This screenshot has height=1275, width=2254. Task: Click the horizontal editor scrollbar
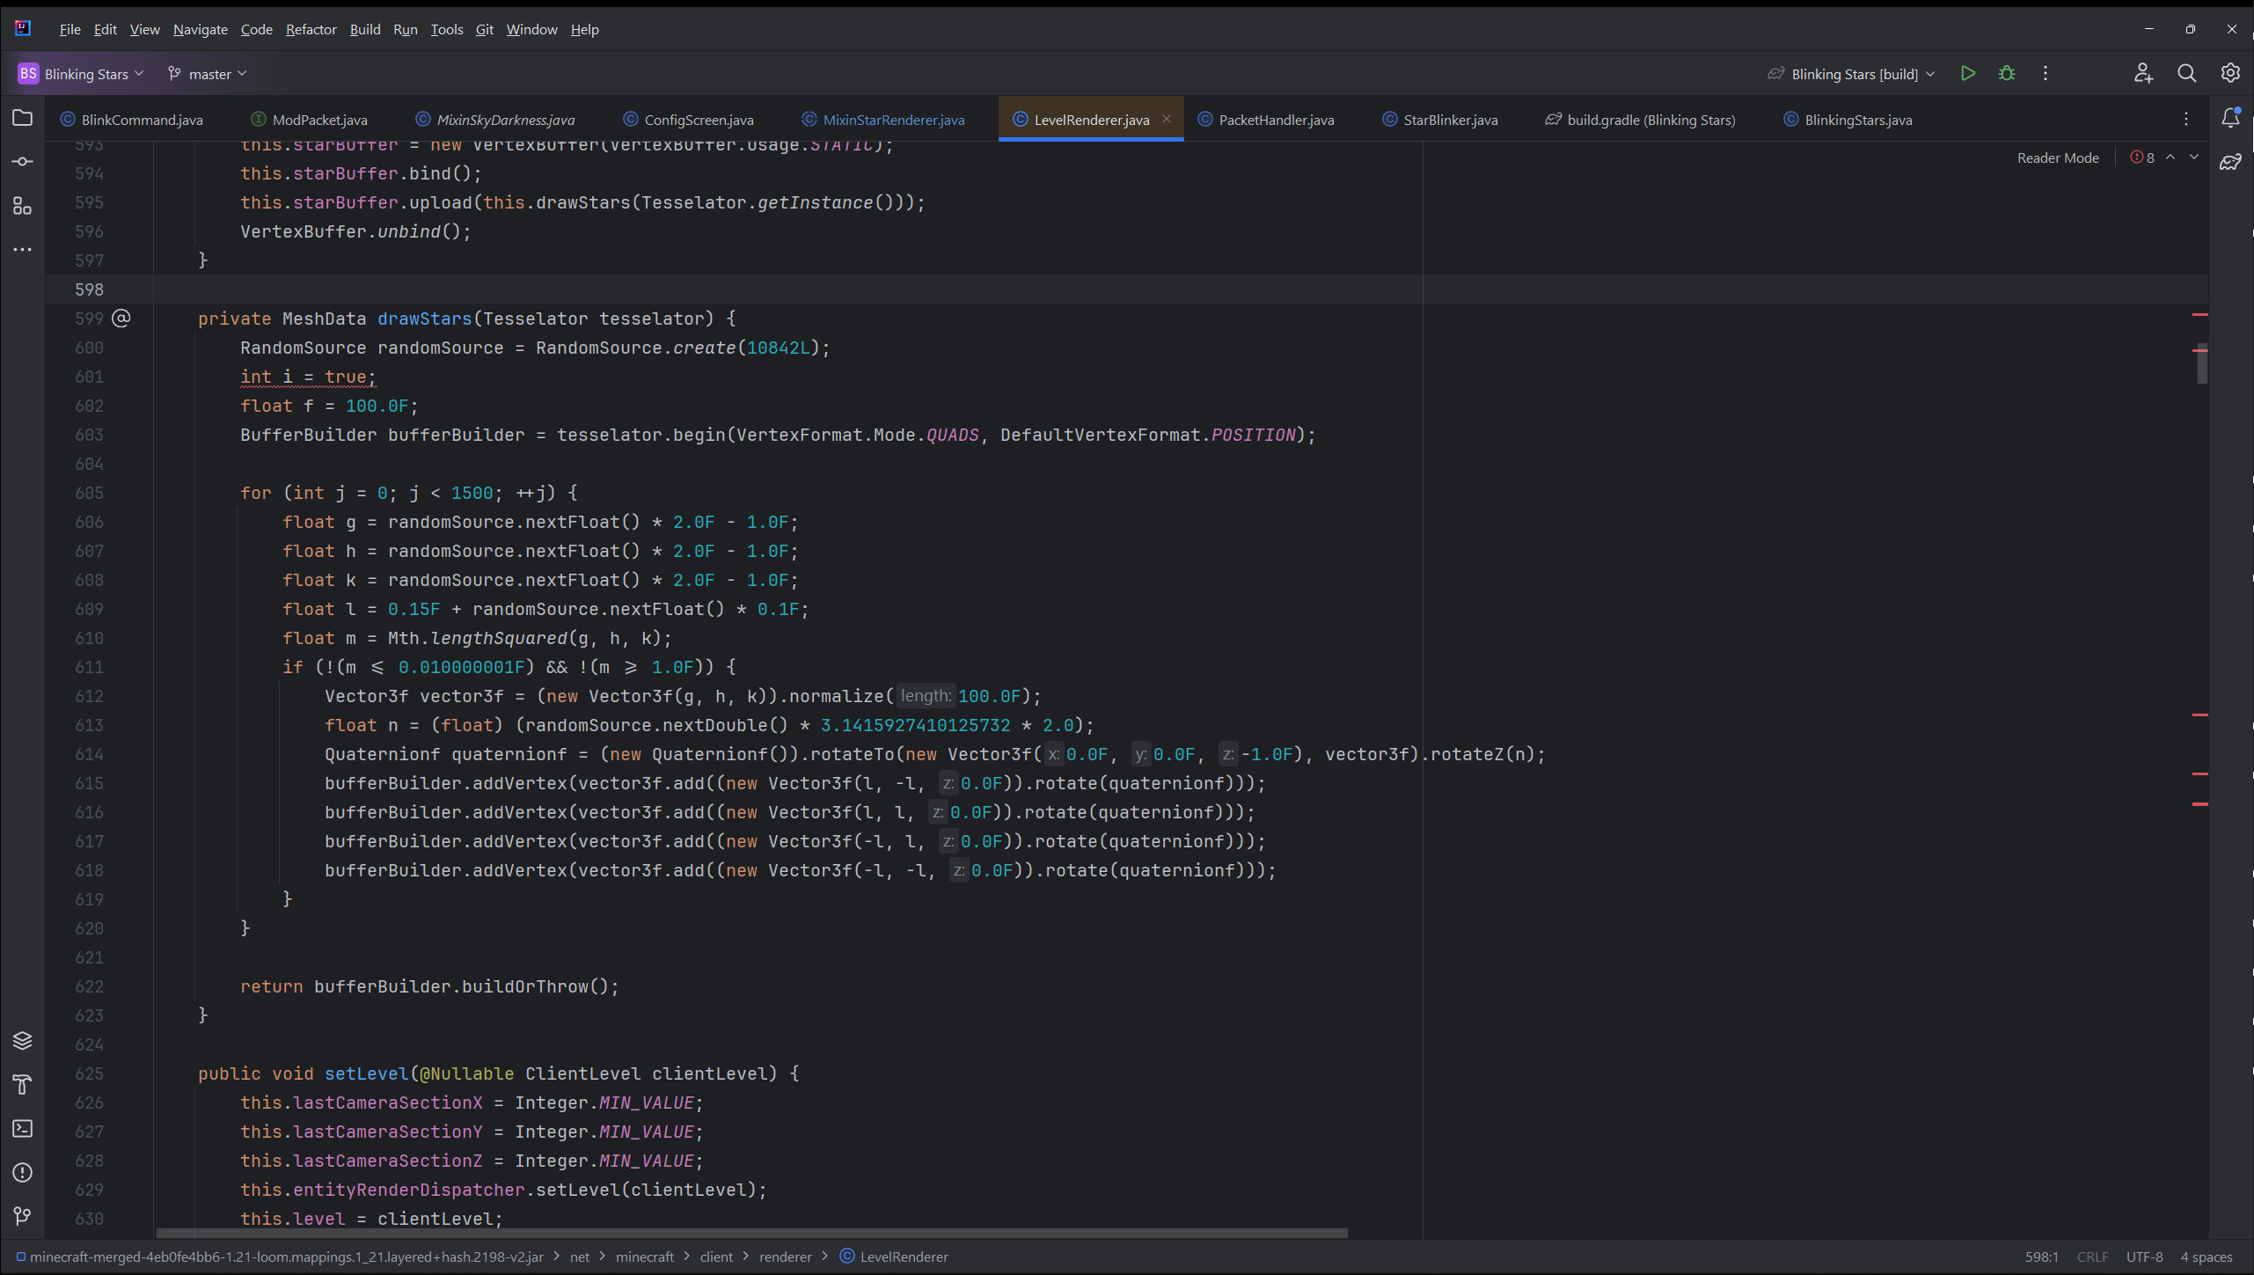(752, 1233)
